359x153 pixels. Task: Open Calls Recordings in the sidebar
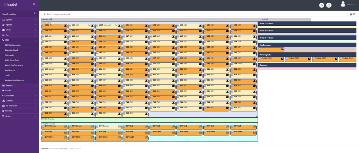coord(12,60)
